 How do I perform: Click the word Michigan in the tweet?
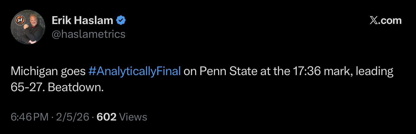tap(34, 71)
